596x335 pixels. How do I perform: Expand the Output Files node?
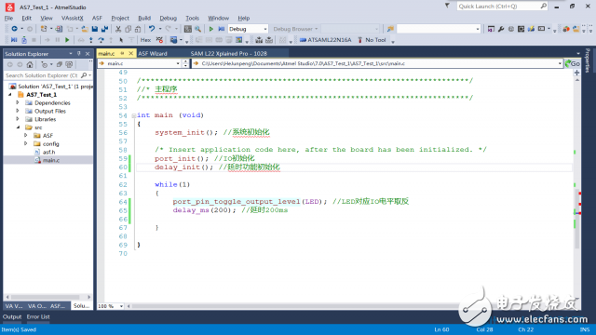(18, 111)
